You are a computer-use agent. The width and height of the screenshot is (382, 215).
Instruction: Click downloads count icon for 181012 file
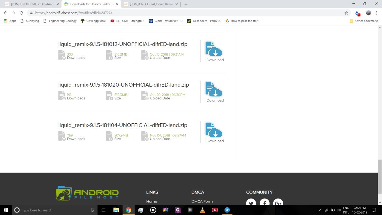62,55
